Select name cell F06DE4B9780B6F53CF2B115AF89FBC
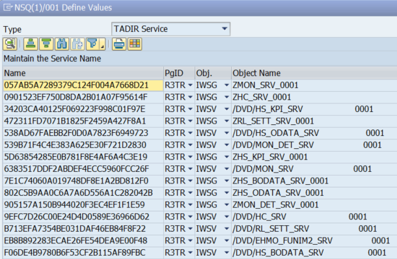Image resolution: width=397 pixels, height=259 pixels. pyautogui.click(x=83, y=252)
